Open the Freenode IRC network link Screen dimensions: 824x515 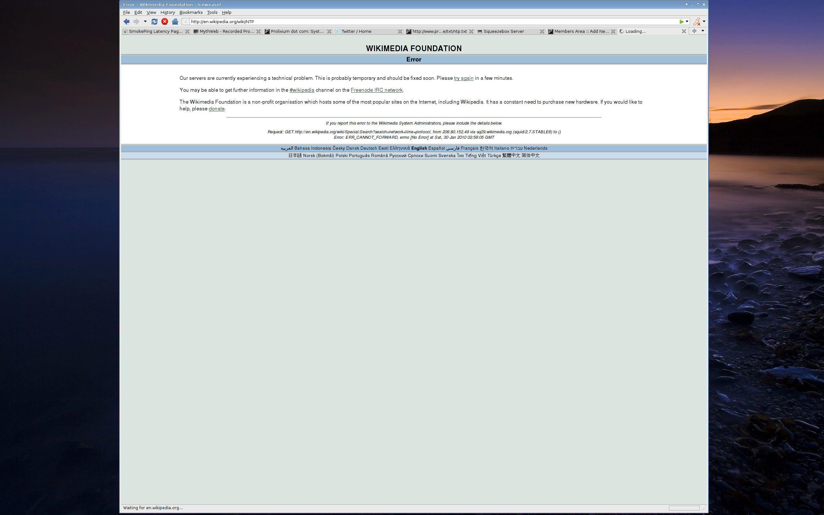tap(377, 90)
